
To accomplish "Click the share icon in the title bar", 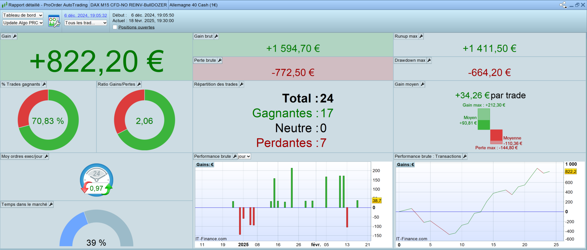I will coord(563,5).
